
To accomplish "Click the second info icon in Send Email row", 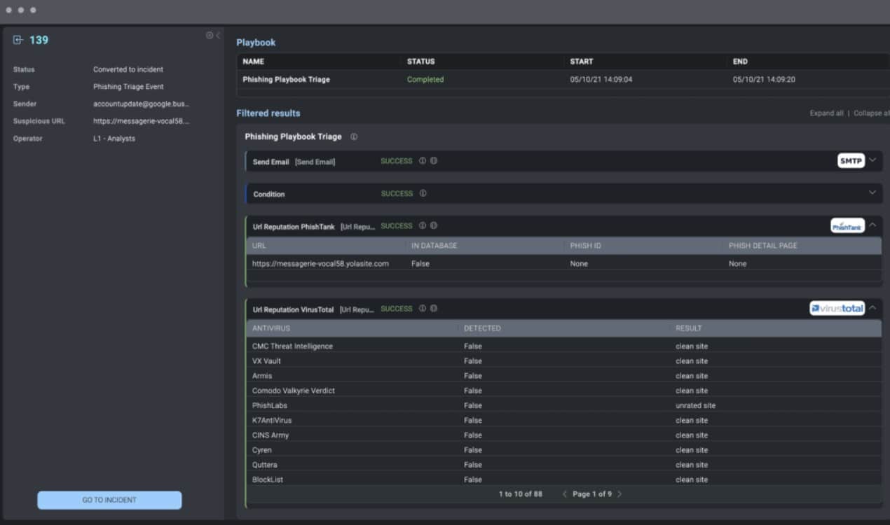I will point(434,161).
